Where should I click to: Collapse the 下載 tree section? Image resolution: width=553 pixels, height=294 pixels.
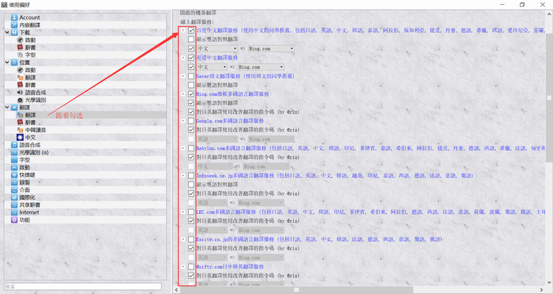point(7,33)
